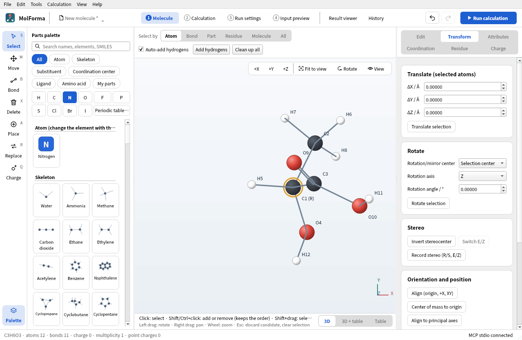Screen dimensions: 522x340
Task: Open the View options menu
Action: [x=376, y=69]
